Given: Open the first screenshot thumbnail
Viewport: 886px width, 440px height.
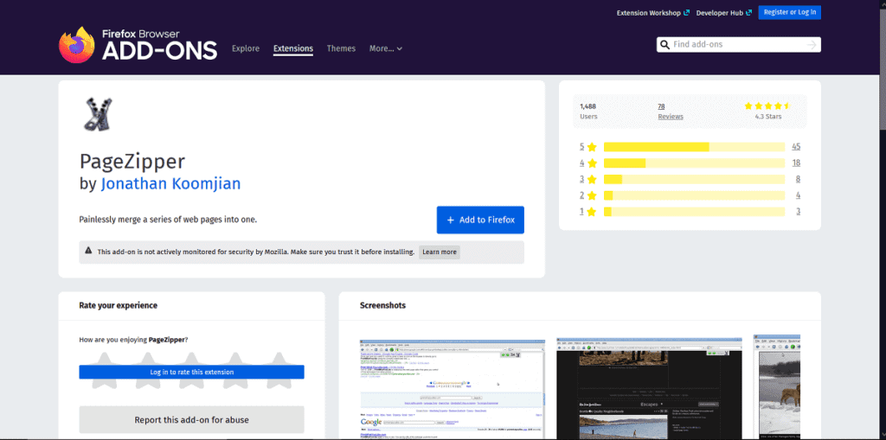Looking at the screenshot, I should pyautogui.click(x=453, y=389).
